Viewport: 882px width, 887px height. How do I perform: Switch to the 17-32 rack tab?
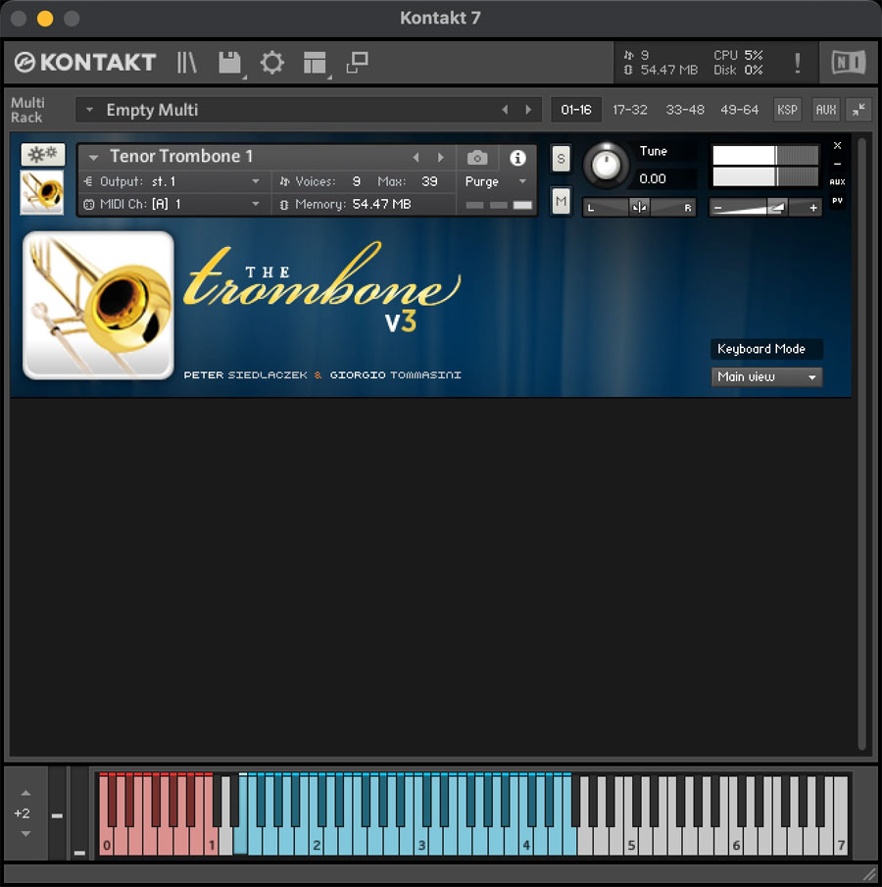629,110
